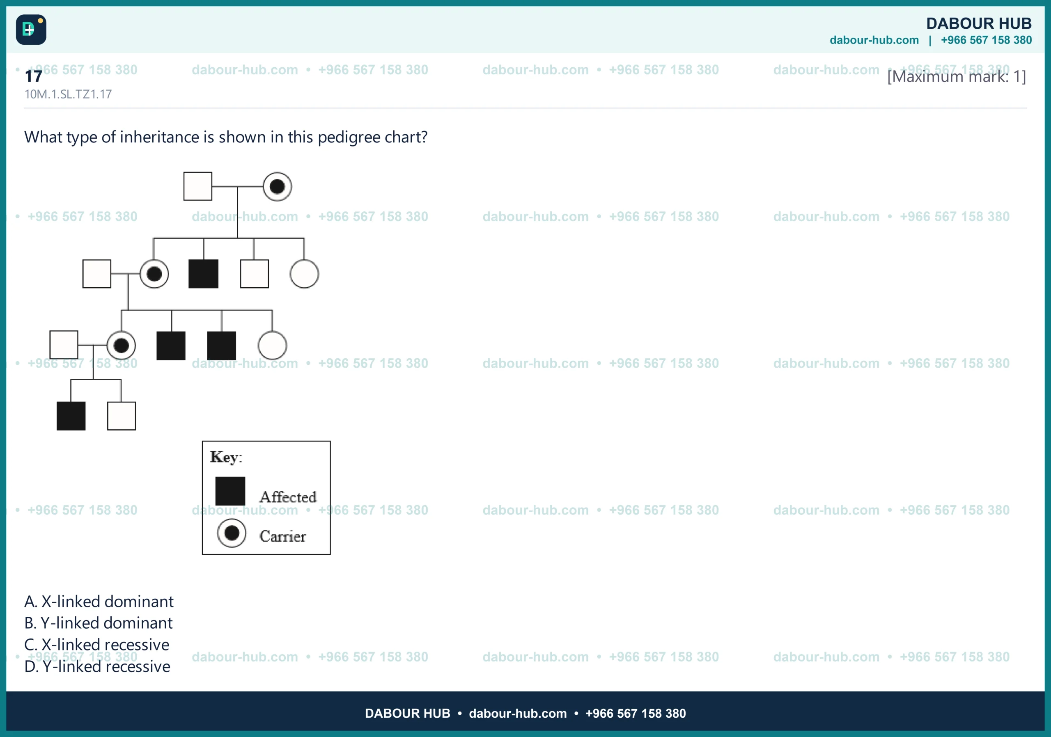This screenshot has height=737, width=1051.
Task: Click the Carrier circle symbol in the key
Action: coord(232,533)
